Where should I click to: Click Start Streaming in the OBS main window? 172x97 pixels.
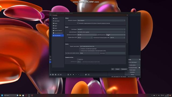click(132, 62)
